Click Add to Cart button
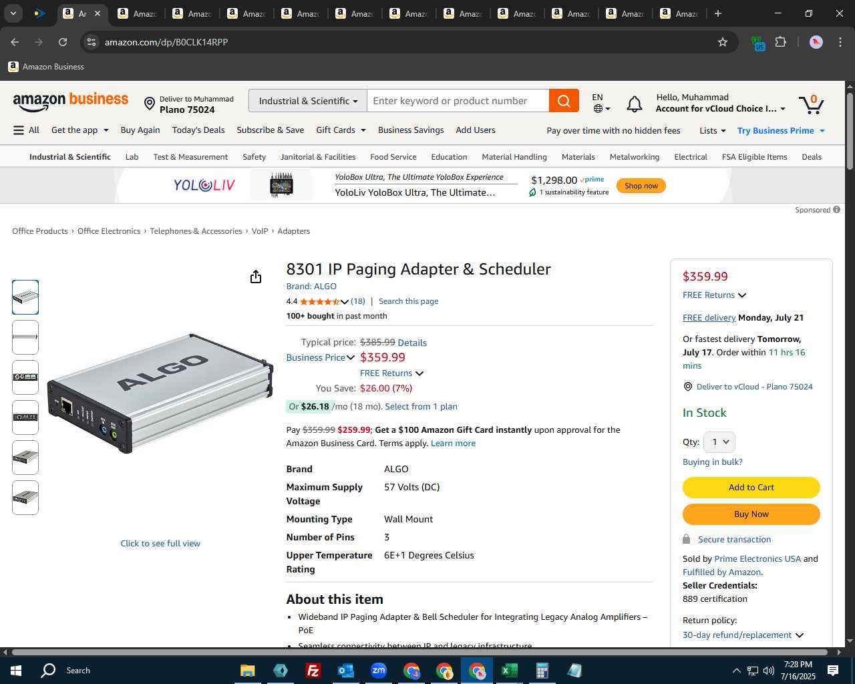The image size is (855, 684). [x=751, y=488]
